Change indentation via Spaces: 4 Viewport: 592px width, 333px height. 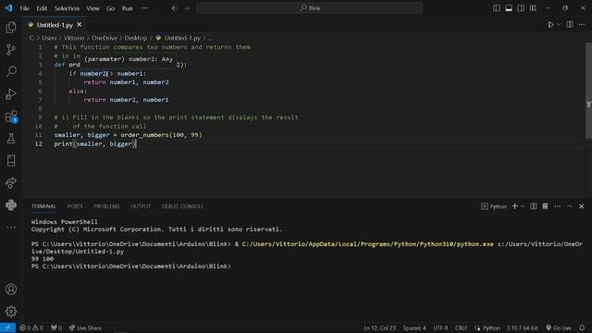coord(414,327)
